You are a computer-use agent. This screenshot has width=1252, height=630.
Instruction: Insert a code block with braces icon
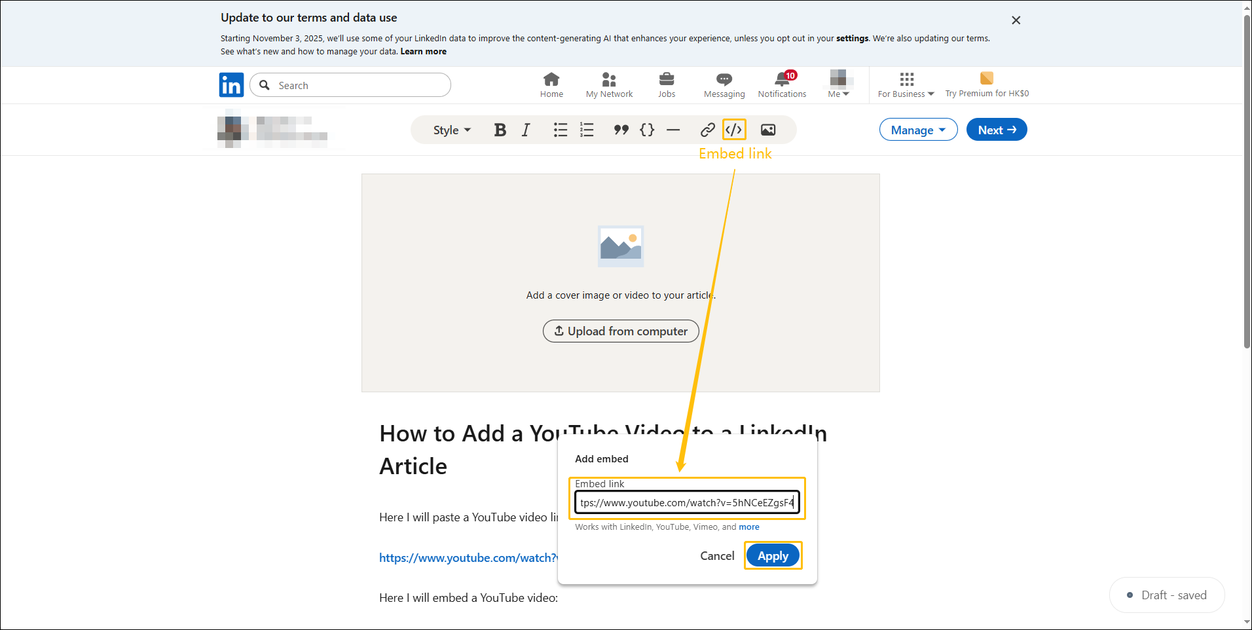647,130
